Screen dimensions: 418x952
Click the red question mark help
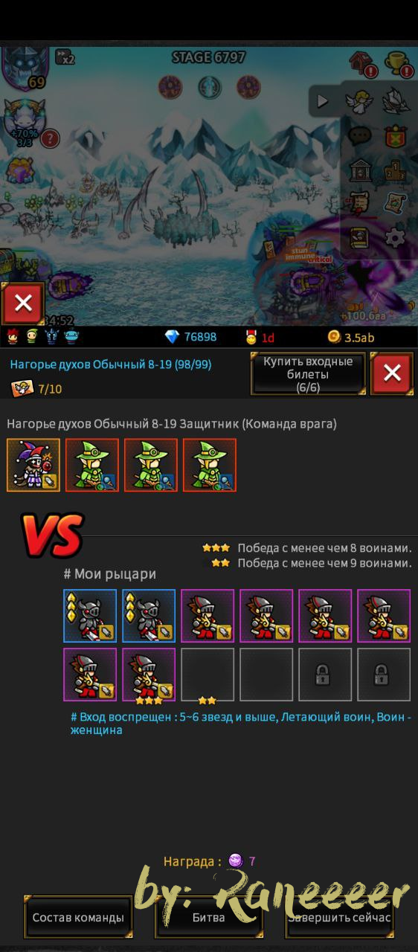[50, 138]
